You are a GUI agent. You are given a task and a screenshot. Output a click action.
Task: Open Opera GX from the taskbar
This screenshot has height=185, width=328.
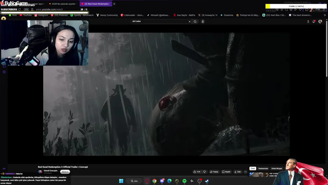tap(147, 181)
